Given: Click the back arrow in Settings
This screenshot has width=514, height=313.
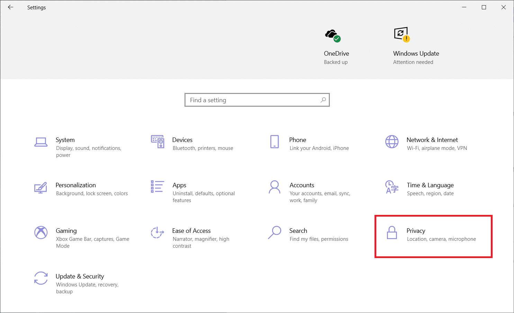Looking at the screenshot, I should click(10, 7).
